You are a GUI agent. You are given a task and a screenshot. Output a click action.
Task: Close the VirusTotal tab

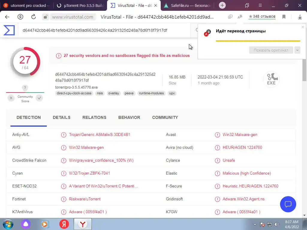point(156,5)
